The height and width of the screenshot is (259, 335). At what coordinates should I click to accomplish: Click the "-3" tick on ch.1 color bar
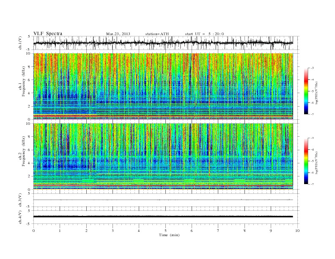tap(312, 68)
